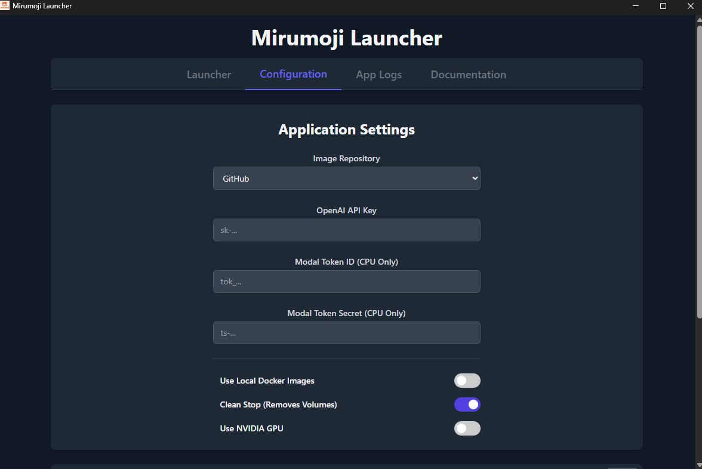Click the Image Repository label
The image size is (702, 469).
346,158
